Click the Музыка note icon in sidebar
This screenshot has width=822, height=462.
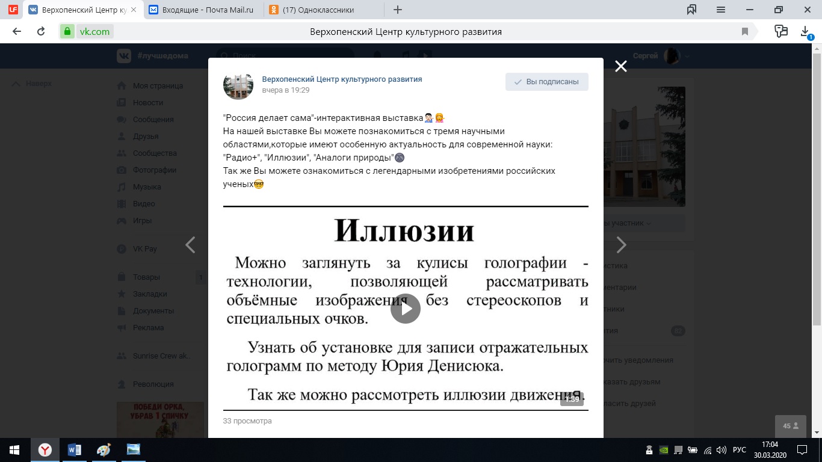pos(122,187)
